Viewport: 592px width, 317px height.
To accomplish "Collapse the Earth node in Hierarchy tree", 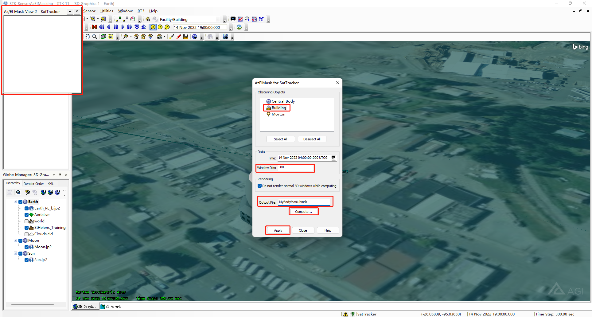I will [x=15, y=202].
